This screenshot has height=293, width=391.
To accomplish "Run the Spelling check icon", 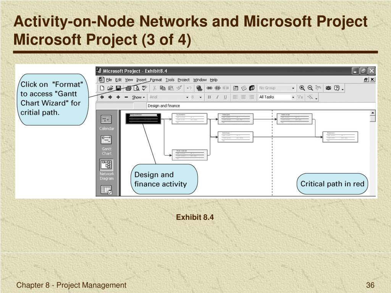I will coord(145,88).
